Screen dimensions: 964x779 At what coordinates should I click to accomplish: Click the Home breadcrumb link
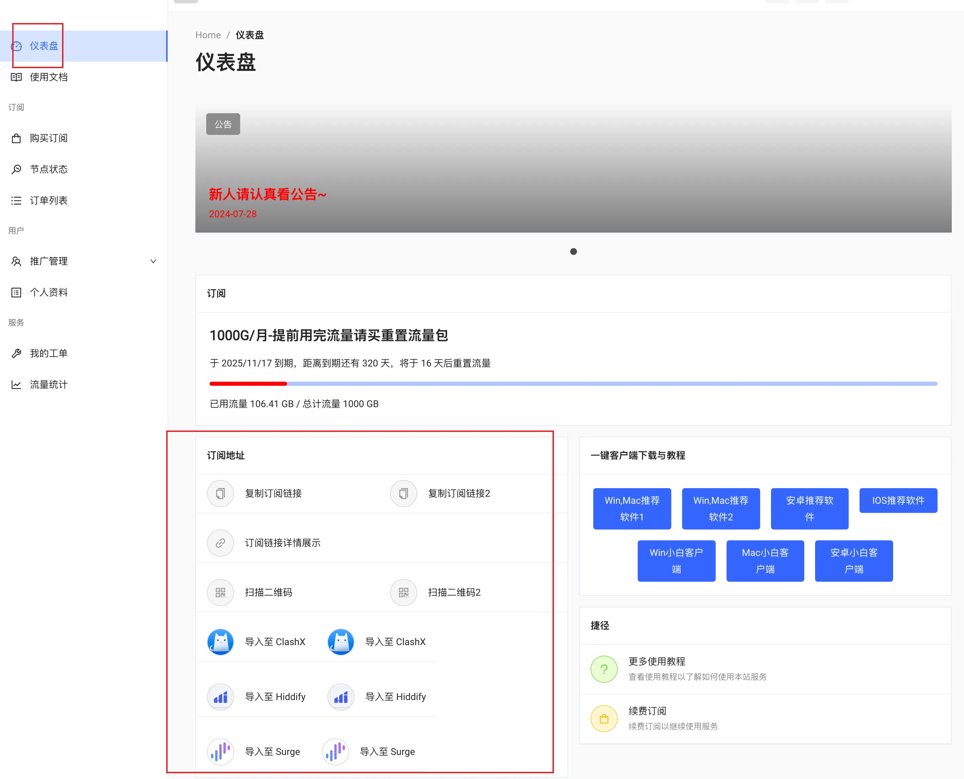[x=208, y=35]
